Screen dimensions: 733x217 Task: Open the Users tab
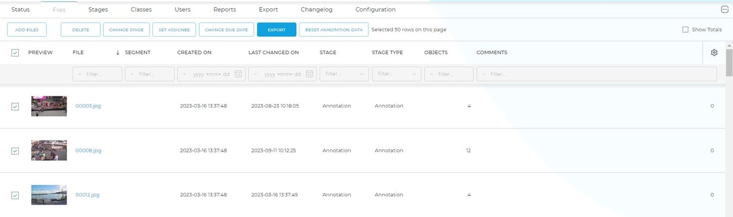point(182,10)
